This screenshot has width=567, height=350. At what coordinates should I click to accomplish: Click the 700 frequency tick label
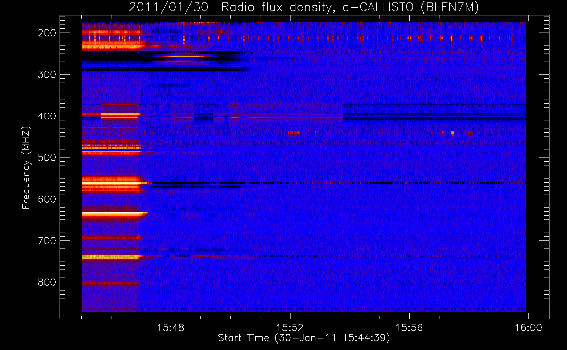(x=47, y=241)
